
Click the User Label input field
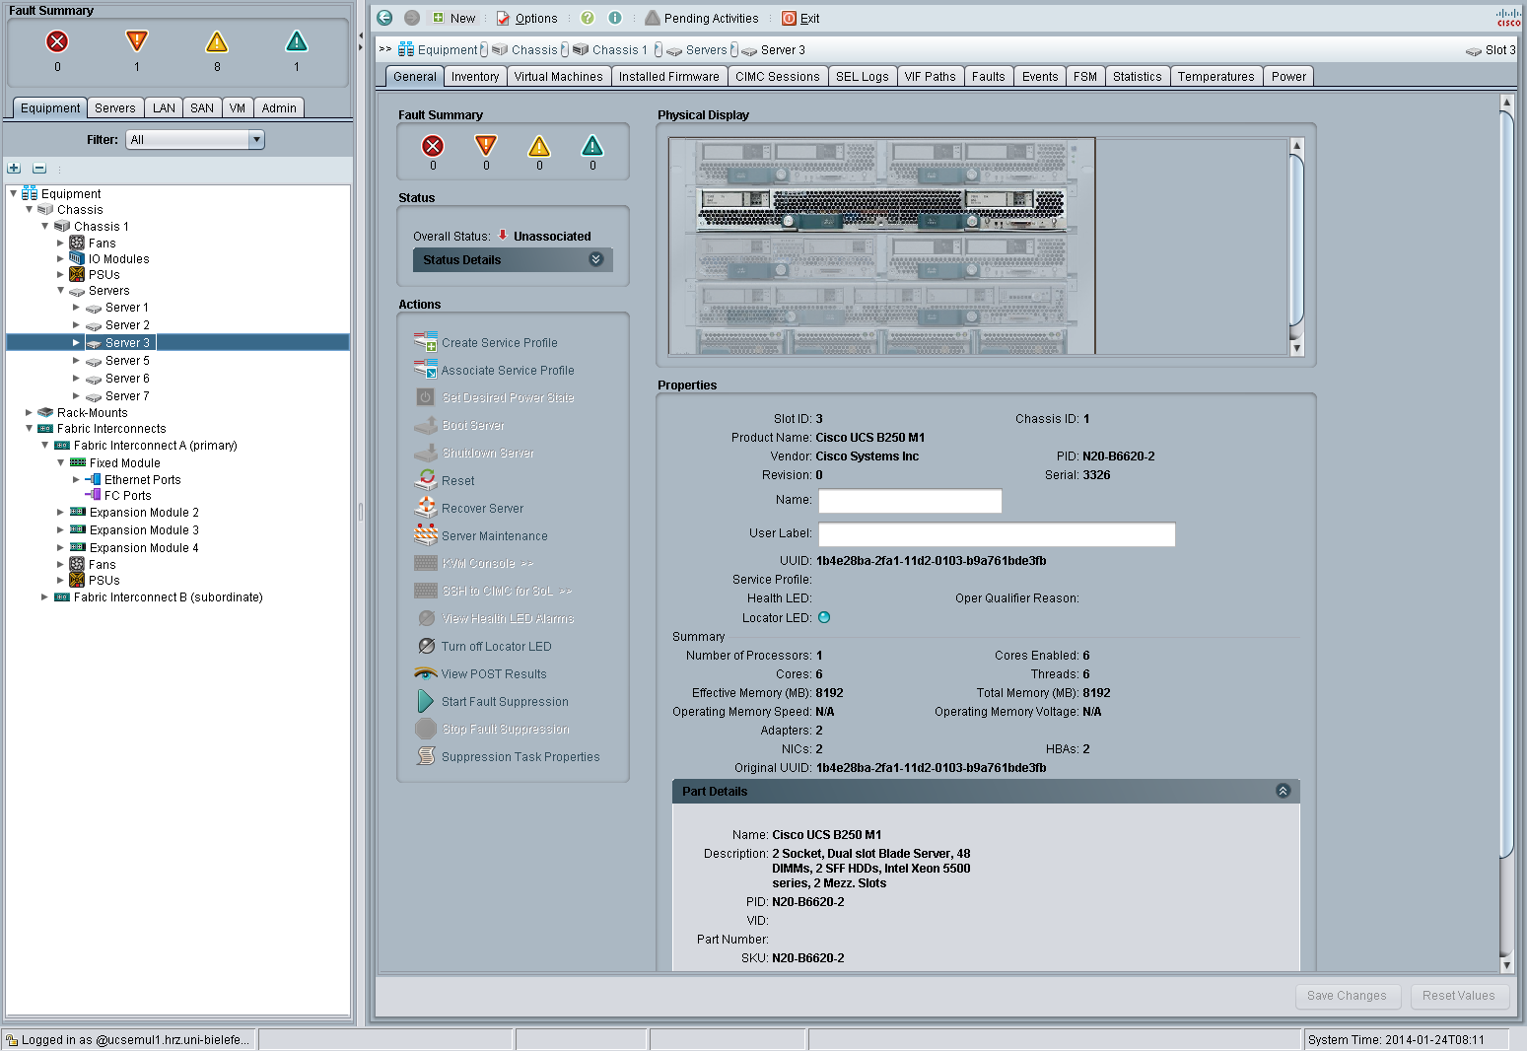click(x=997, y=534)
